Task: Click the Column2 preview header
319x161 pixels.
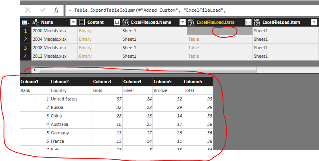Action: coord(71,82)
